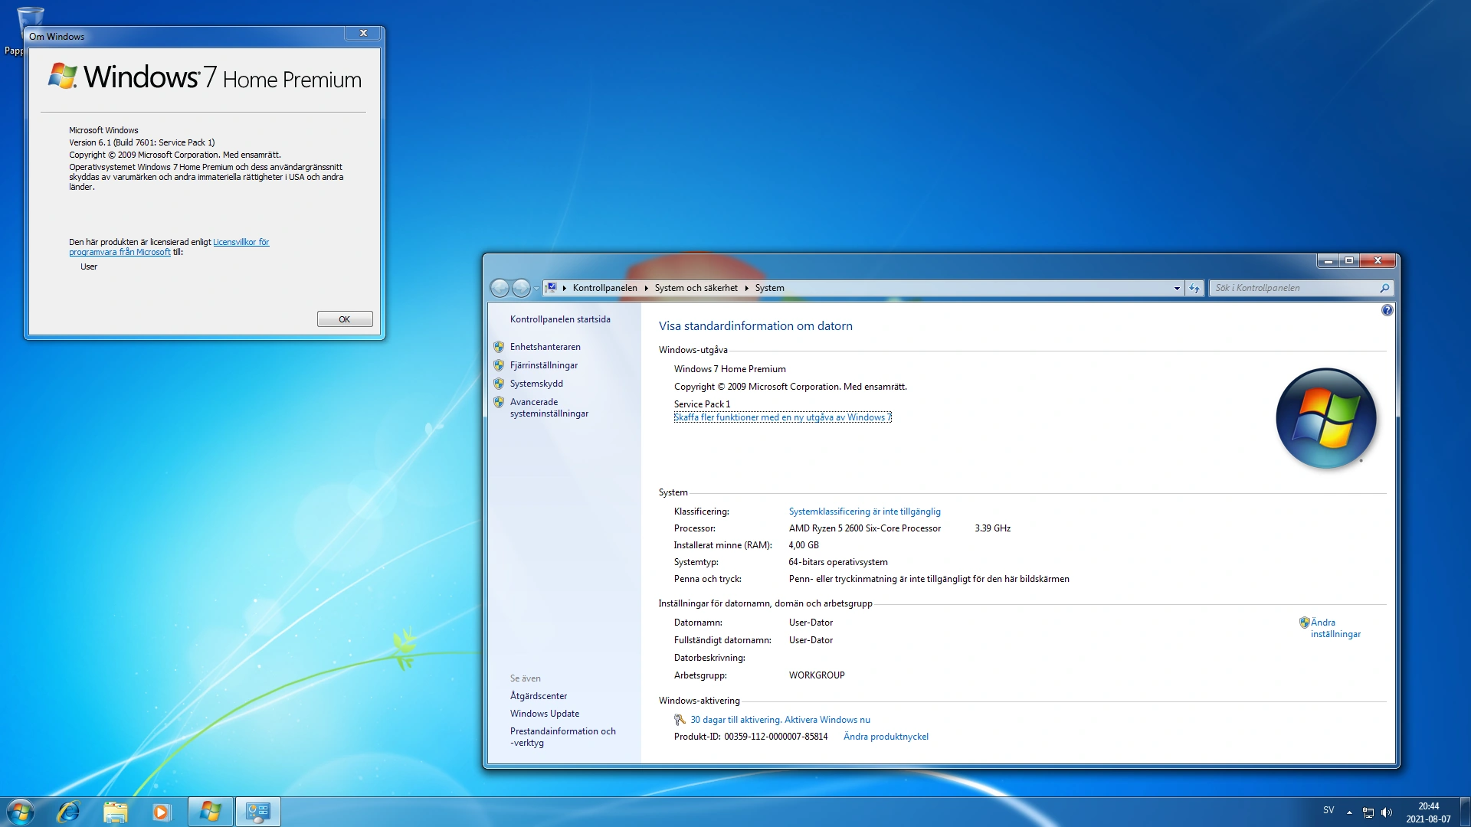Click the refresh button beside address bar
The height and width of the screenshot is (827, 1471).
coord(1194,288)
